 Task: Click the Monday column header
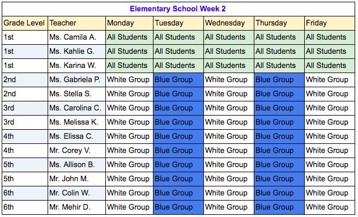click(130, 23)
